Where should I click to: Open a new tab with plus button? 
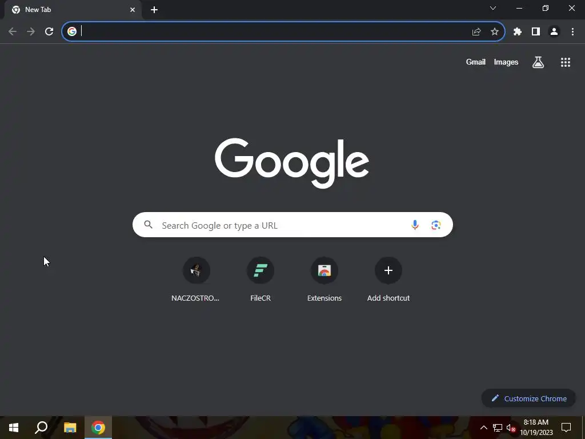[x=154, y=10]
